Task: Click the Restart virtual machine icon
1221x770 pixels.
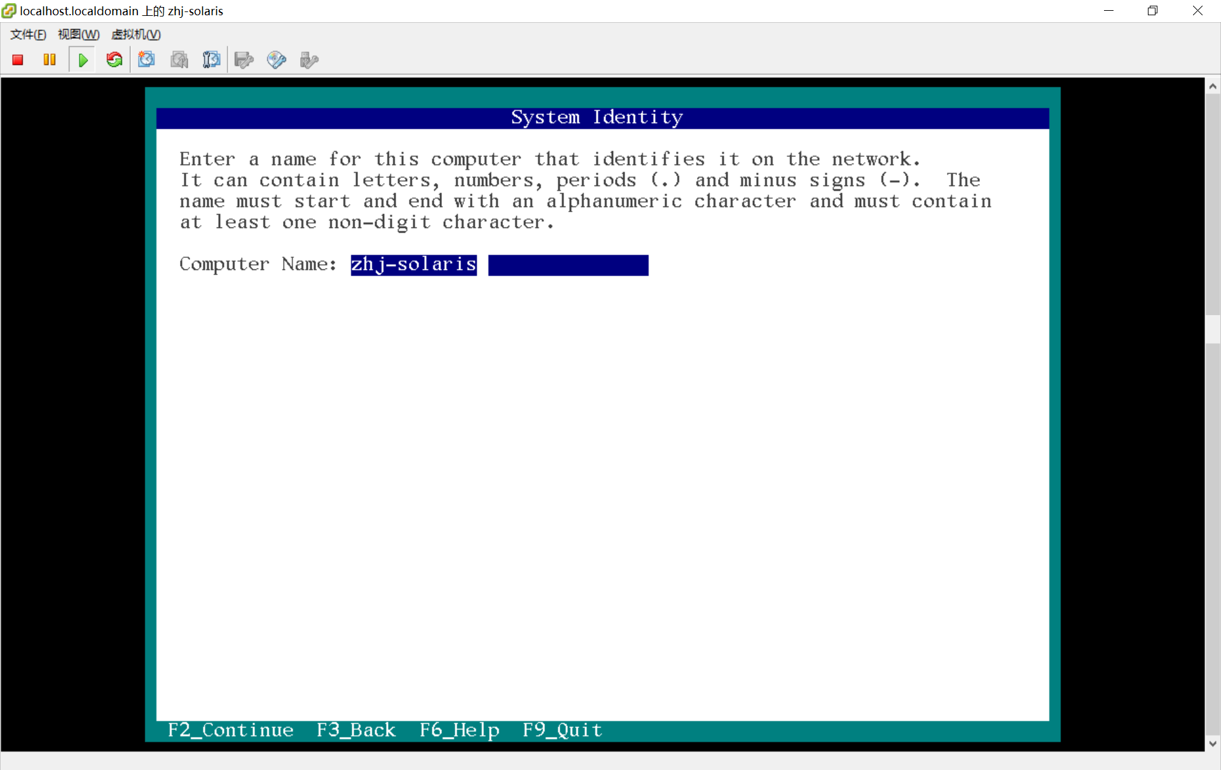Action: point(114,60)
